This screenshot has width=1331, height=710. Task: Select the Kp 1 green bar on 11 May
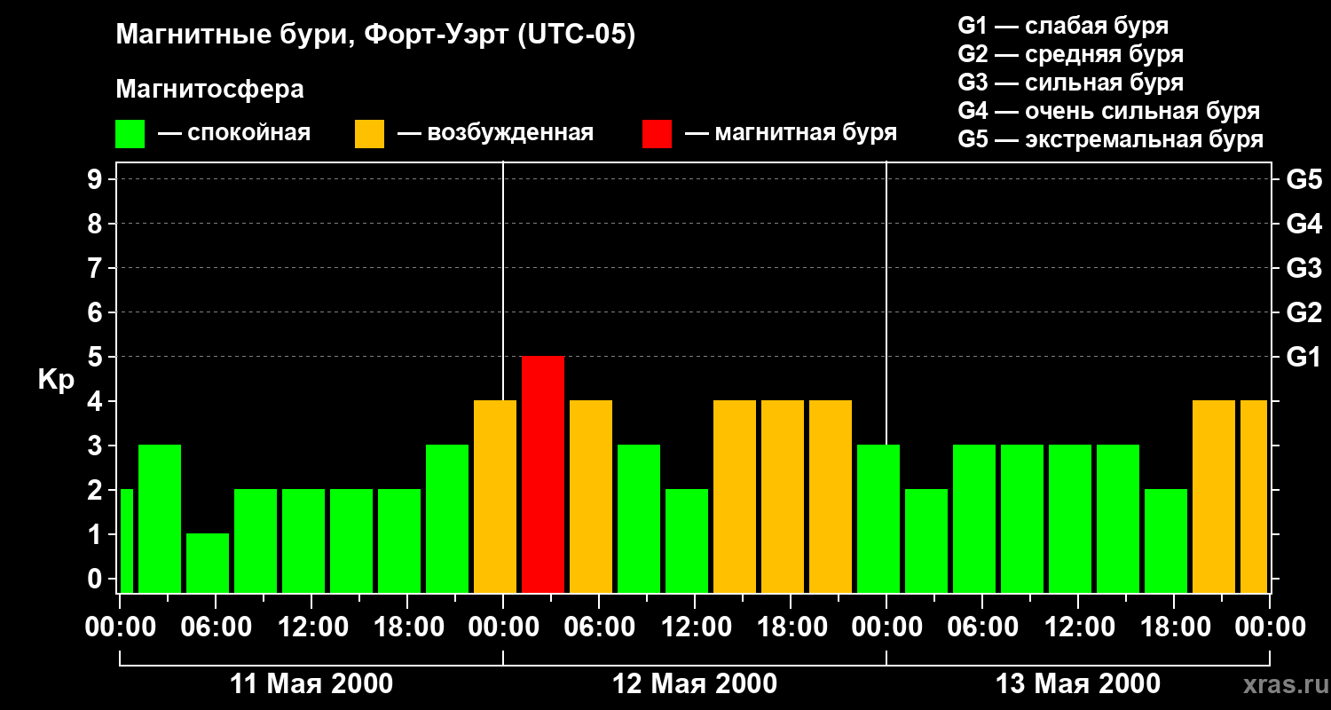(208, 563)
